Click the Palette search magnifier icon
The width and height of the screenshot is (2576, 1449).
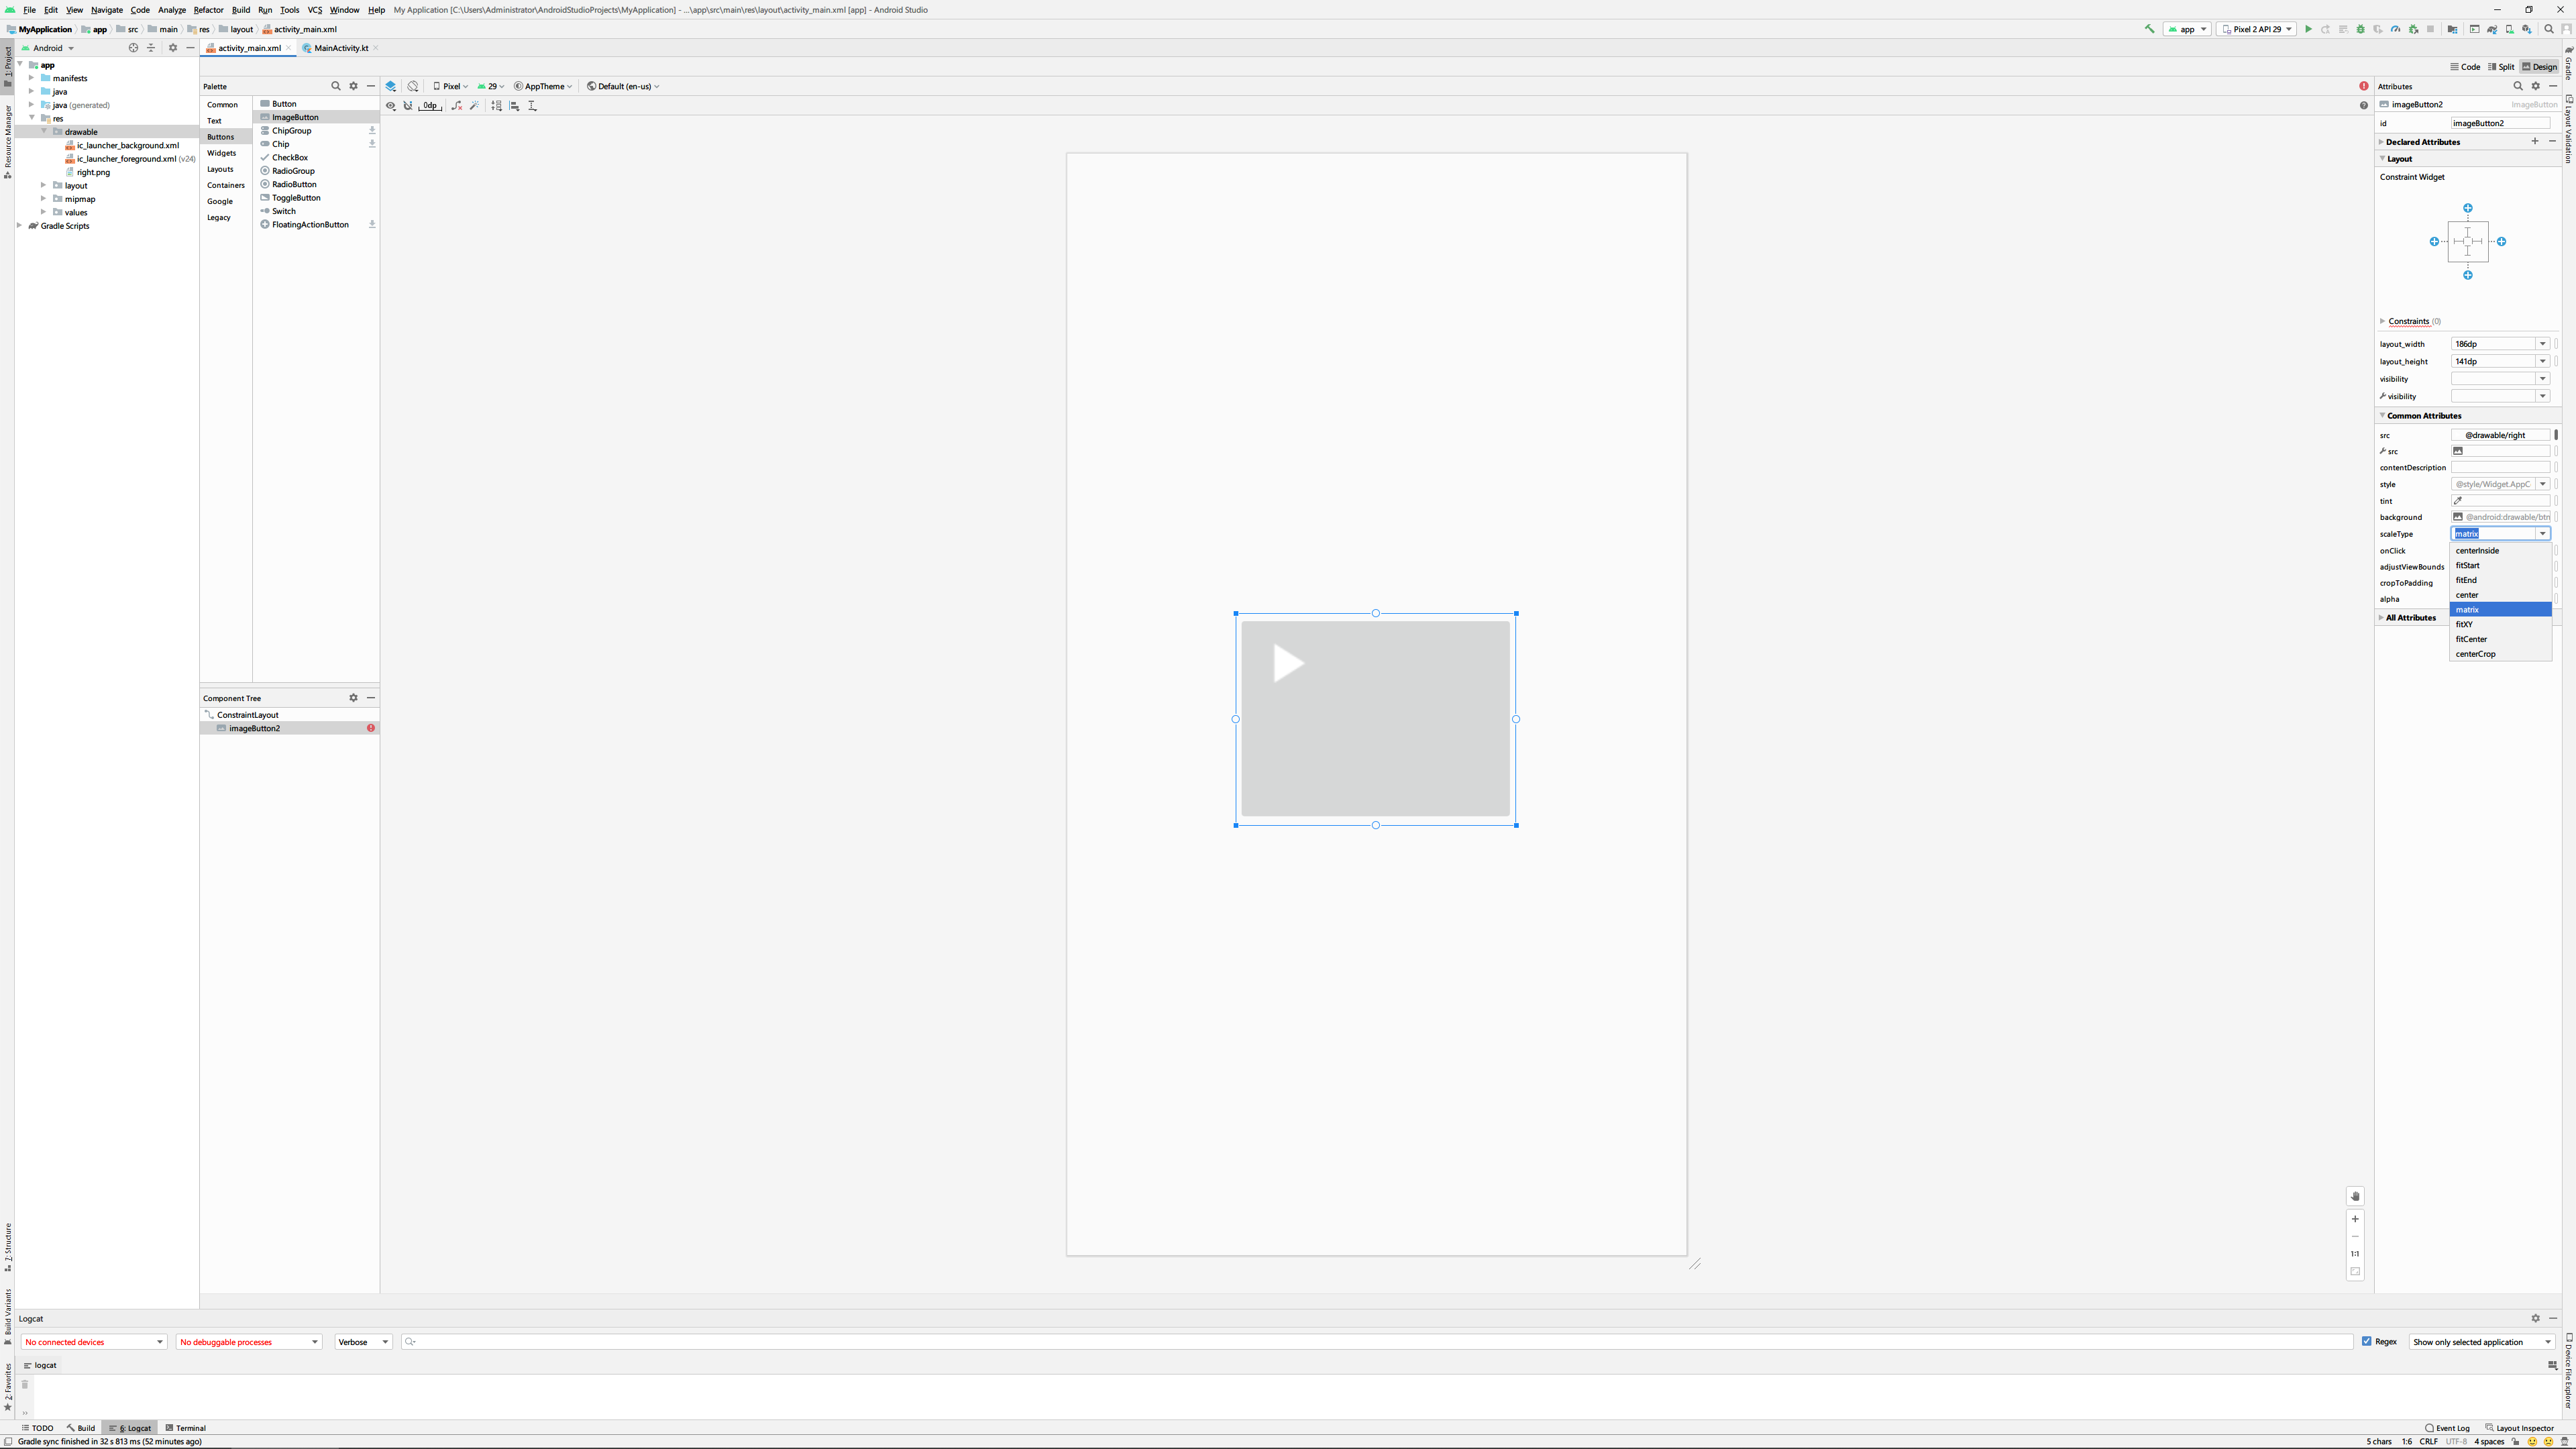click(336, 86)
